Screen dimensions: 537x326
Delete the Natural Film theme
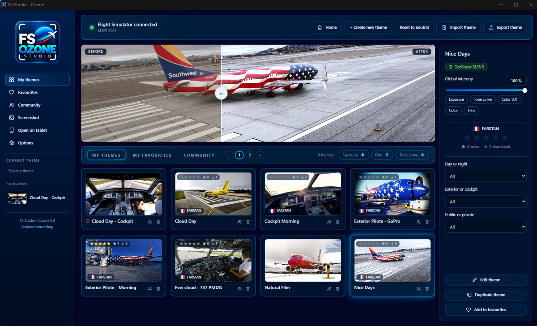[337, 288]
